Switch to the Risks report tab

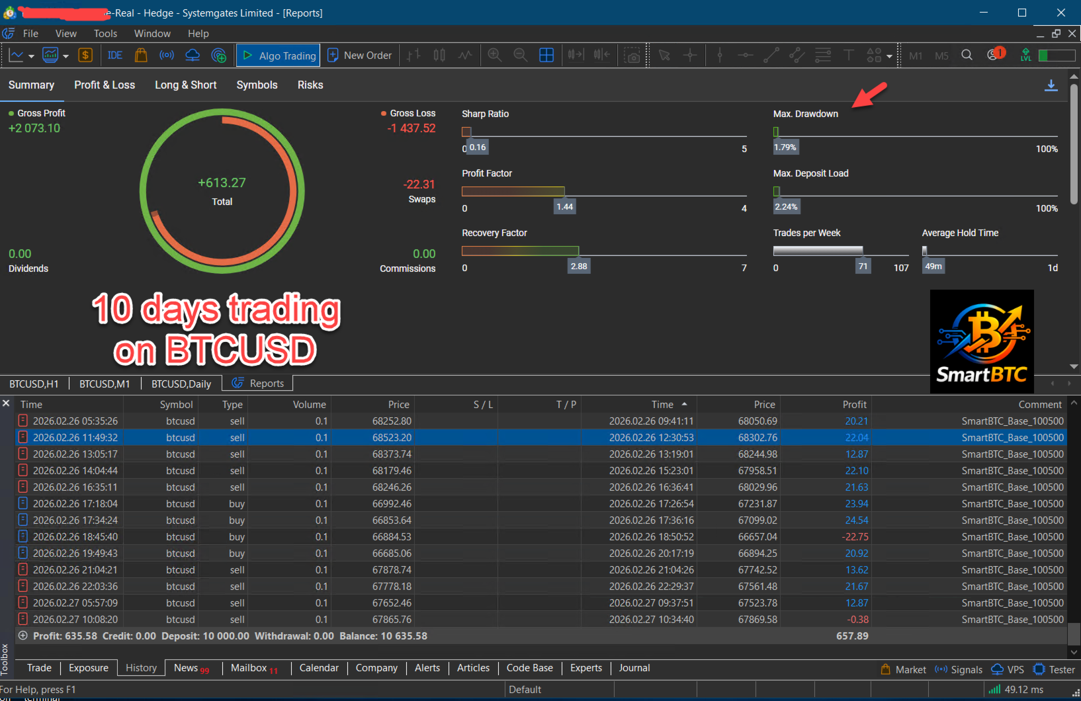tap(310, 85)
